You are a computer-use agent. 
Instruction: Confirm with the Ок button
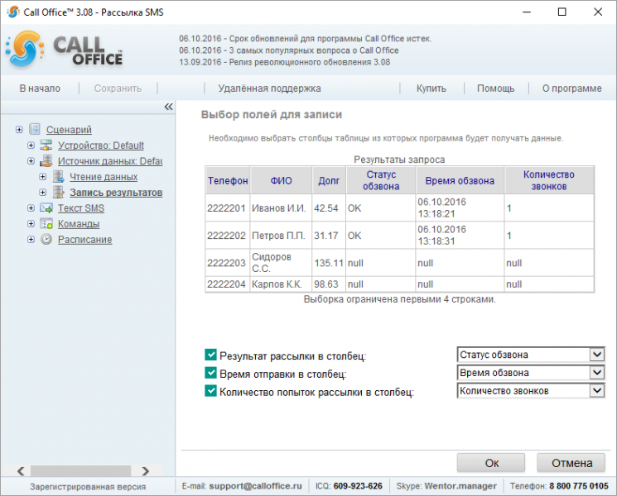(491, 463)
